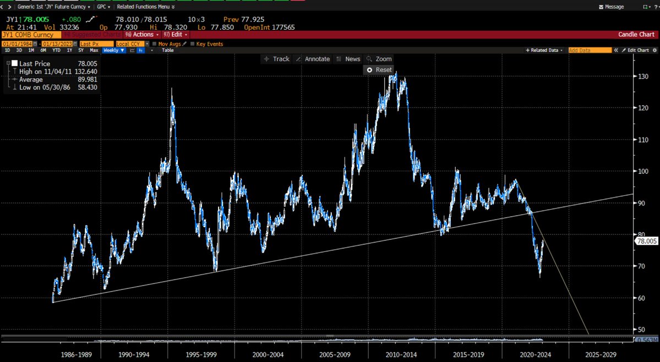The width and height of the screenshot is (660, 362).
Task: Select the 6M time range
Action: pos(43,51)
